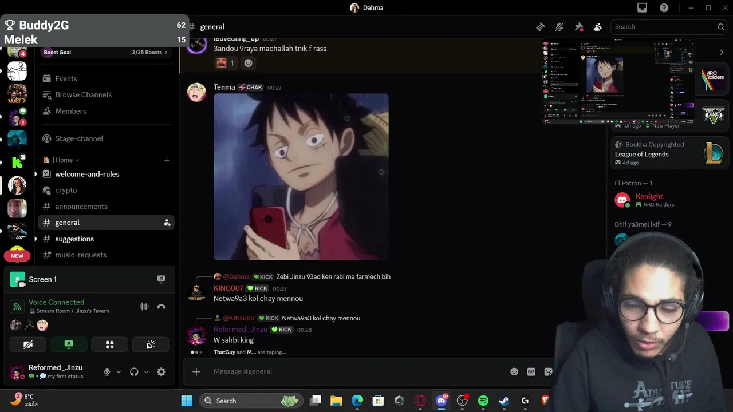Open Tenma's avatar
733x412 pixels.
(196, 92)
